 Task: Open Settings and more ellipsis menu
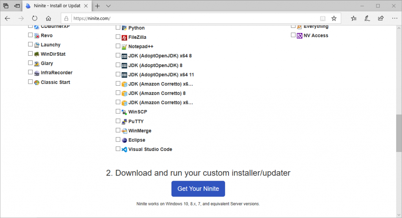(395, 18)
